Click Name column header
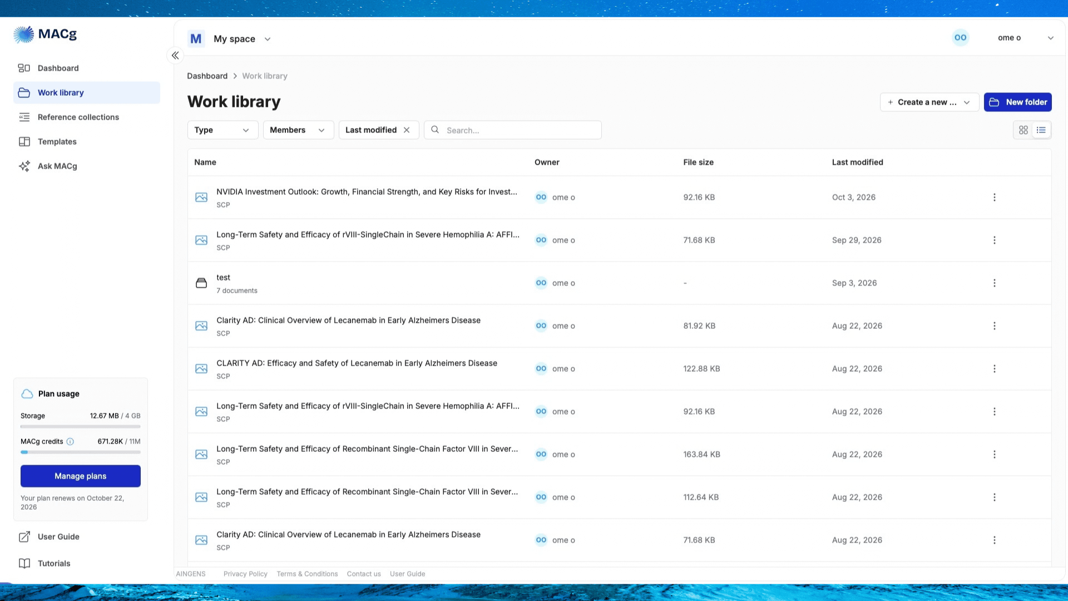The image size is (1068, 601). (205, 162)
